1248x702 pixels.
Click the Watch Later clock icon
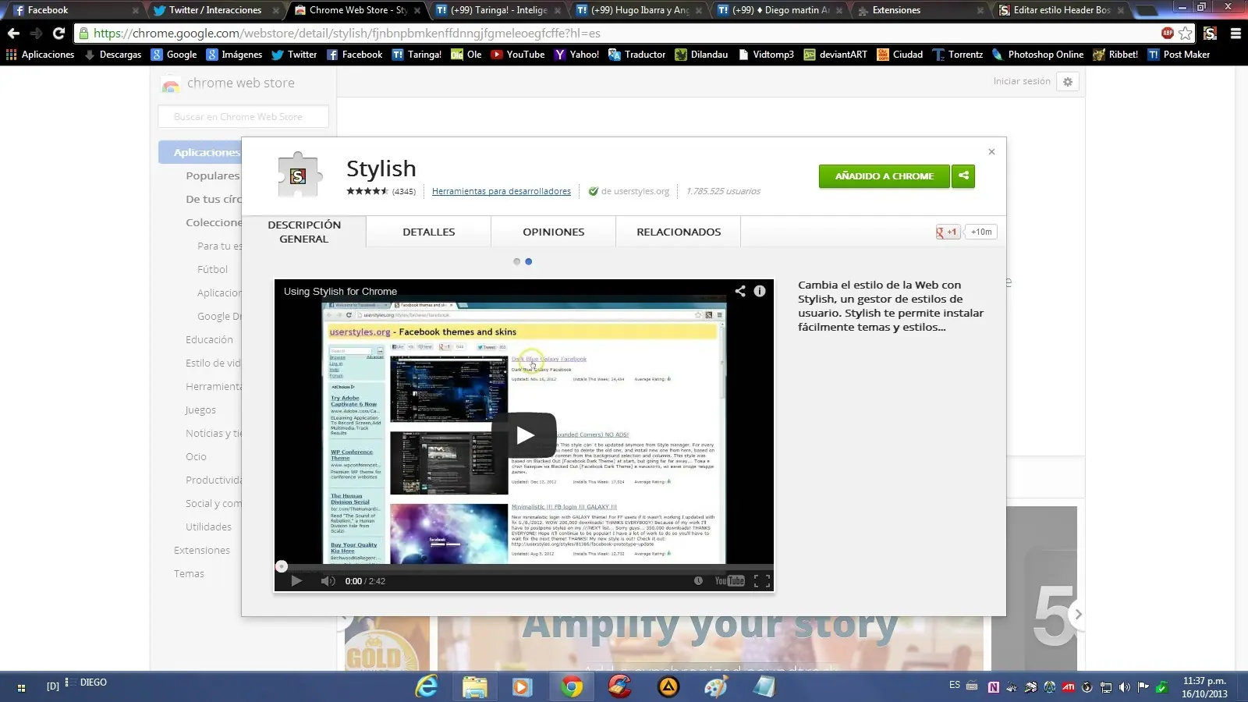[698, 581]
